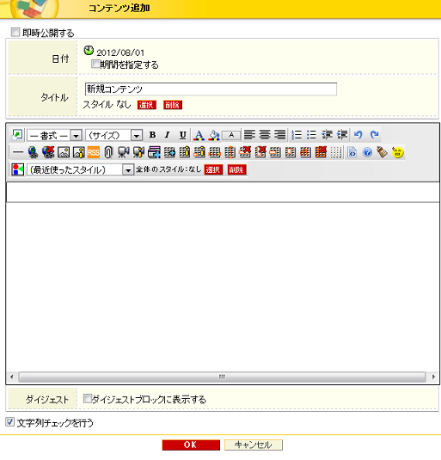The image size is (441, 460).
Task: Click 選択 for 全体のスタイル
Action: (x=213, y=170)
